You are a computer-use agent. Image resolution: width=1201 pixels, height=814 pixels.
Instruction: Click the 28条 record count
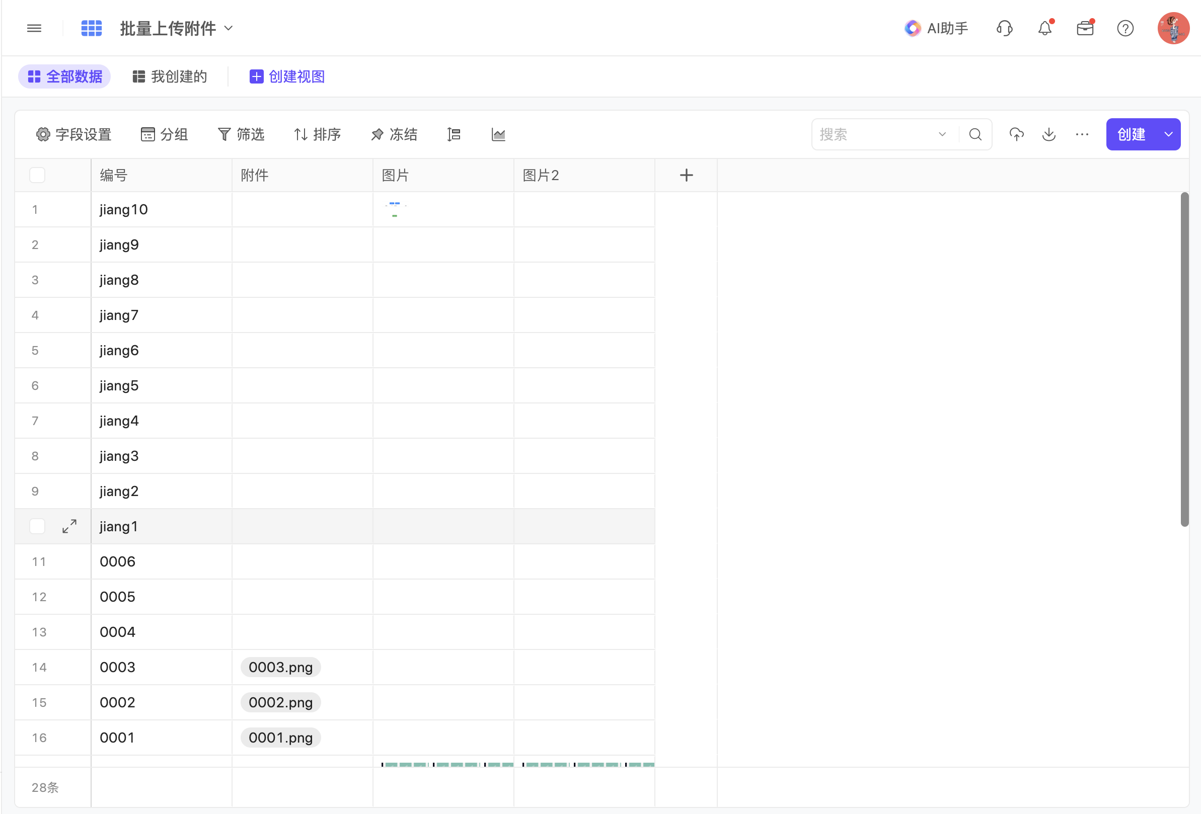45,787
